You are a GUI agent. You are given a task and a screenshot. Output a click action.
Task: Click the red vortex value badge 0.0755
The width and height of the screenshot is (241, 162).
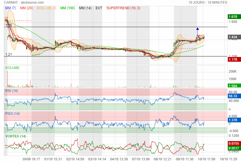pos(233,144)
